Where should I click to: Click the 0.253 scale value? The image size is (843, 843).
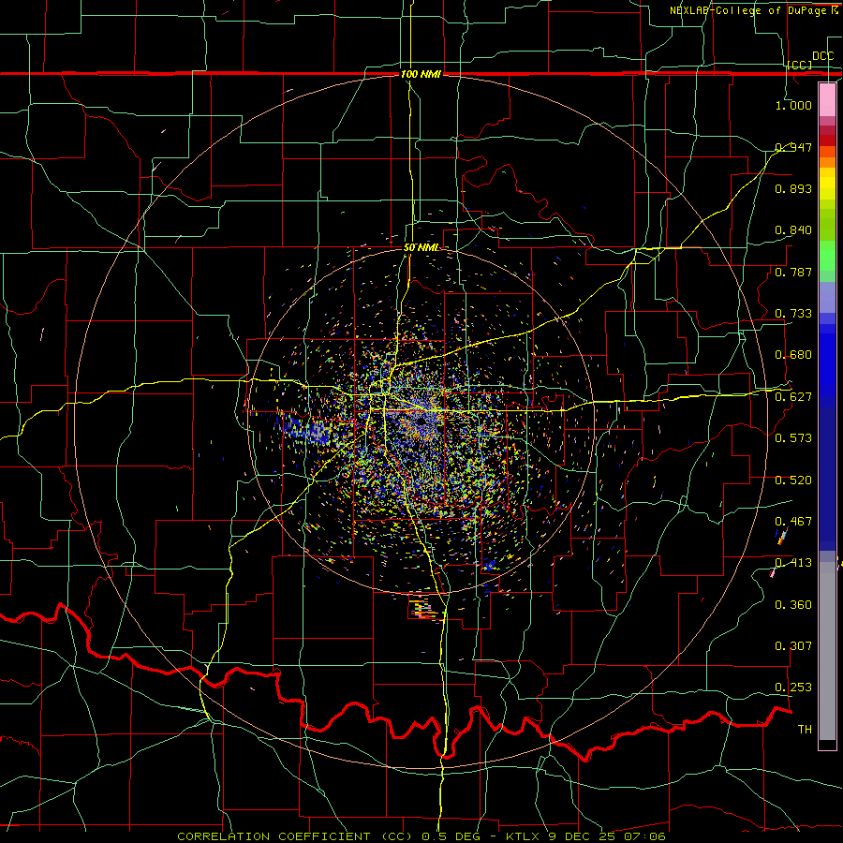(x=793, y=688)
